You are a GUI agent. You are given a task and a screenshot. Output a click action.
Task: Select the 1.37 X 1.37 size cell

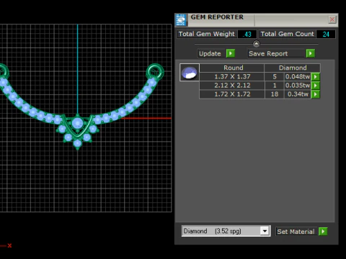[x=232, y=77]
